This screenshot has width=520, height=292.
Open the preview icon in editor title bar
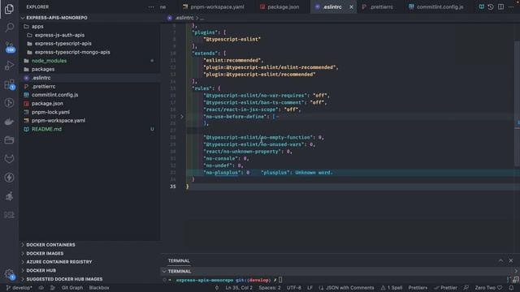coord(481,6)
